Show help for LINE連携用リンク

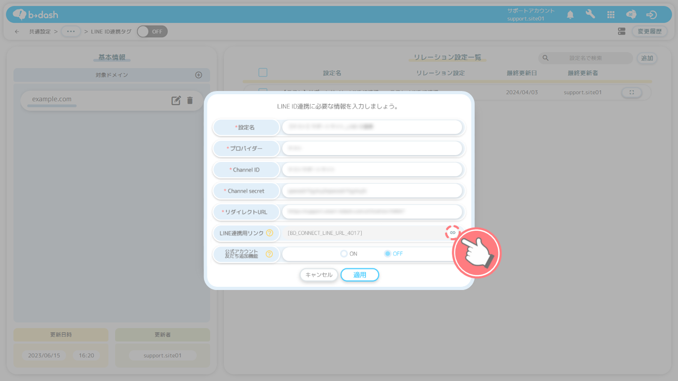tap(270, 233)
